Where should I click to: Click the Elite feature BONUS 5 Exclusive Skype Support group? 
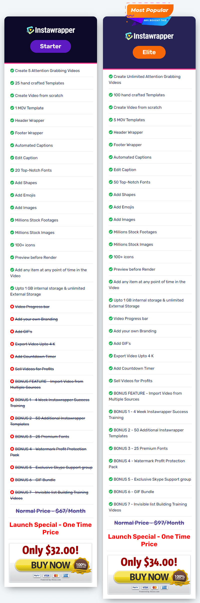point(152,479)
